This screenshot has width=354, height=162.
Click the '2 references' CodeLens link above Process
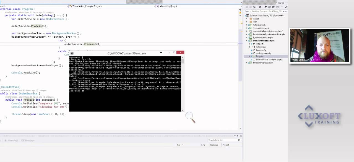[x=11, y=97]
